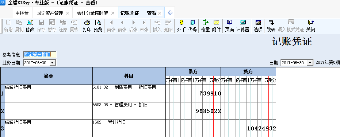
Task: Close the 记账凭证 - 查看 tab
Action: click(x=160, y=13)
